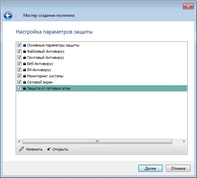Click the Мастер создания политики title text

[x=49, y=15]
